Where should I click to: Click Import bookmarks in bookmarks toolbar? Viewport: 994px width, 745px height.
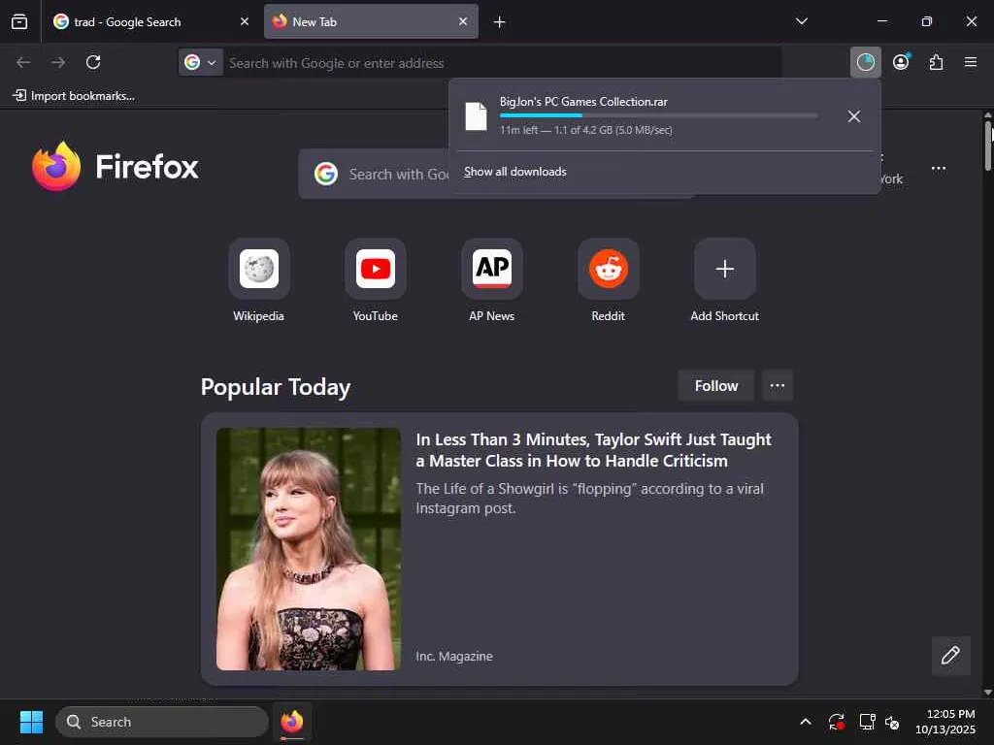[x=74, y=96]
